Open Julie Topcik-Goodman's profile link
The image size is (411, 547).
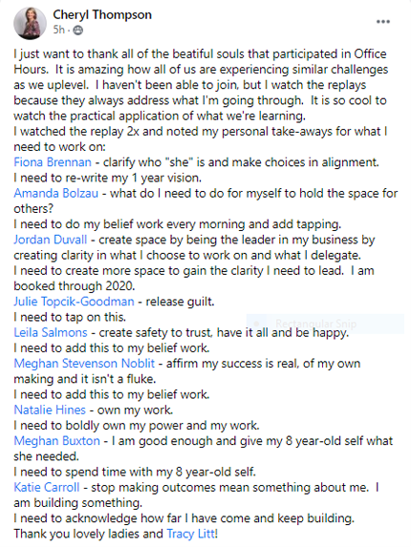[74, 302]
